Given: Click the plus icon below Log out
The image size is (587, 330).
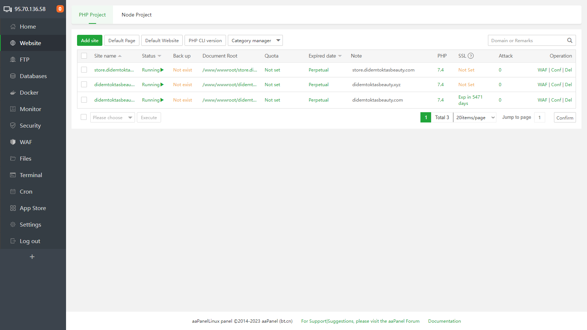Looking at the screenshot, I should (32, 257).
